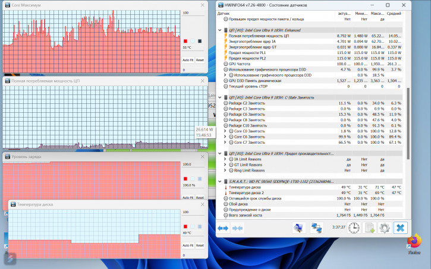The image size is (431, 269).
Task: Click the blue X close-sensors icon
Action: (400, 228)
